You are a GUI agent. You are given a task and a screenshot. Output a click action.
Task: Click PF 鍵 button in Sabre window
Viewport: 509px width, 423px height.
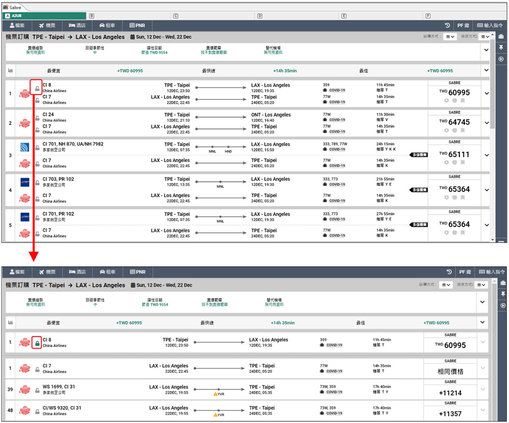pyautogui.click(x=463, y=25)
